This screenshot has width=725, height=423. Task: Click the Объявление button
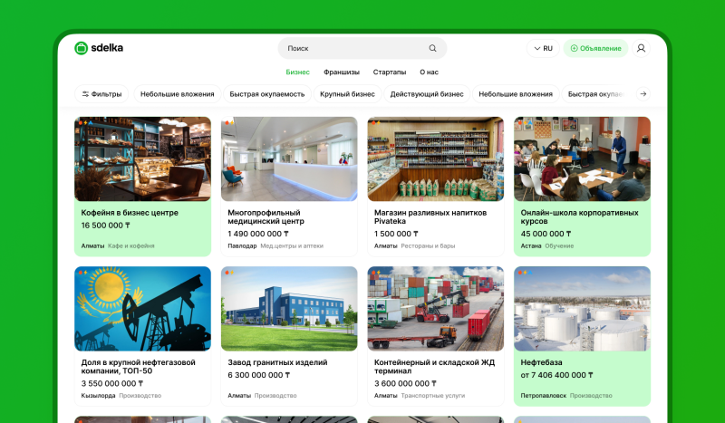[595, 48]
